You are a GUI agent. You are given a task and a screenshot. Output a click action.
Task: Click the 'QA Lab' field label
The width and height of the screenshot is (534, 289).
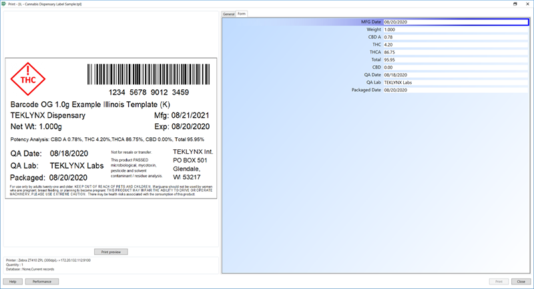[x=374, y=83]
